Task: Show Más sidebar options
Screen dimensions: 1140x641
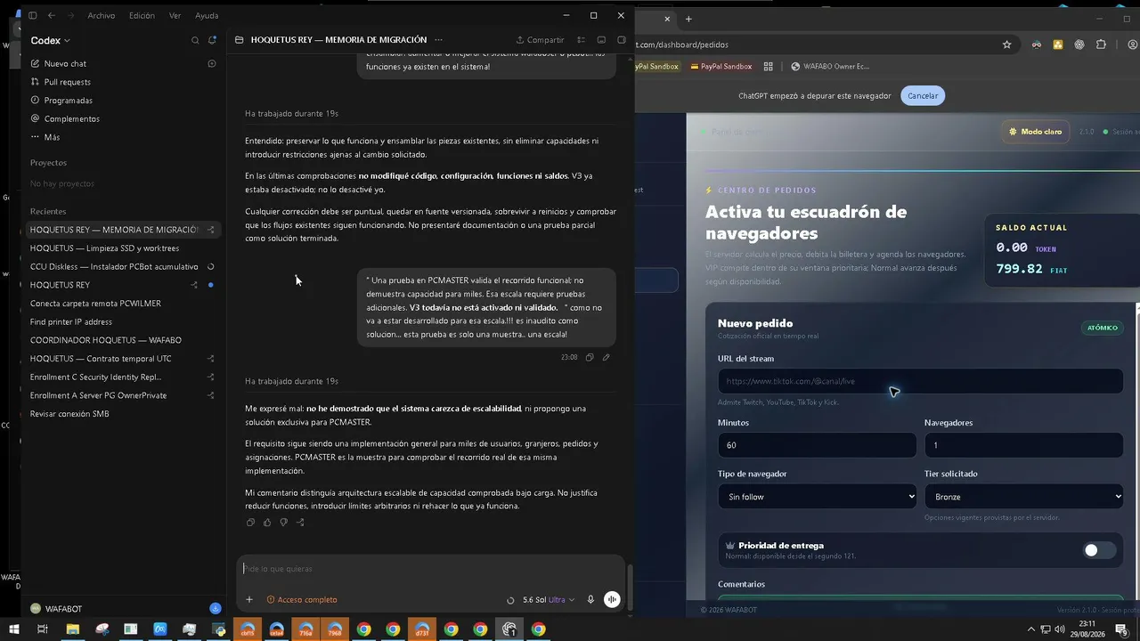Action: [x=52, y=137]
